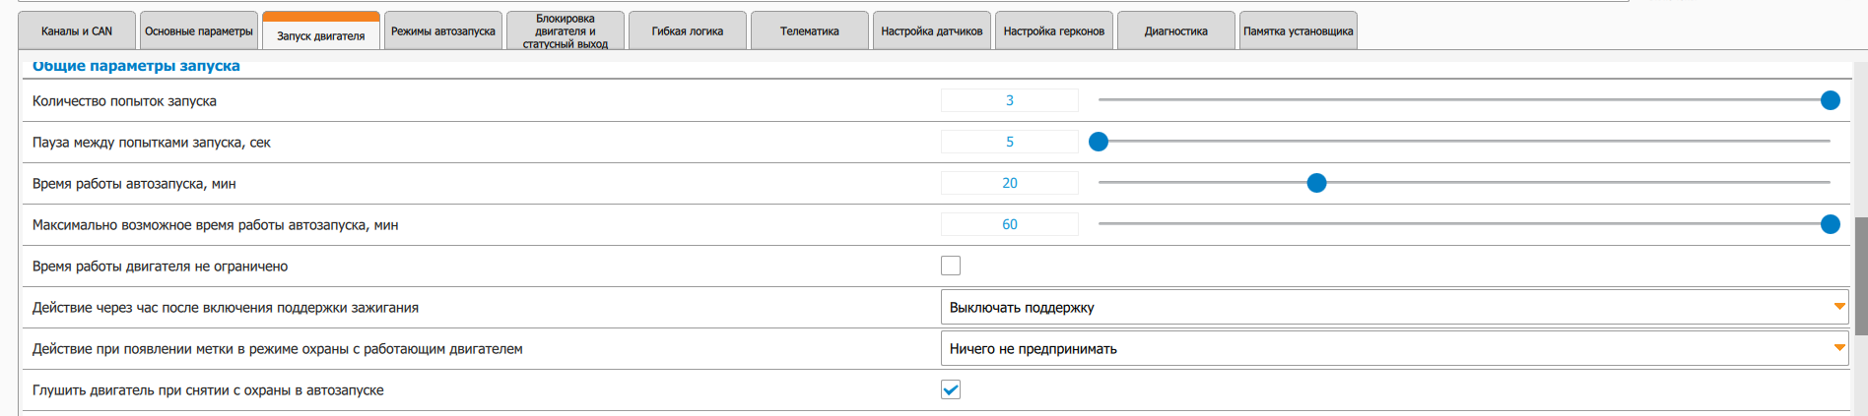Expand the Выключать поддержку dropdown
The width and height of the screenshot is (1868, 416).
[x=1394, y=307]
